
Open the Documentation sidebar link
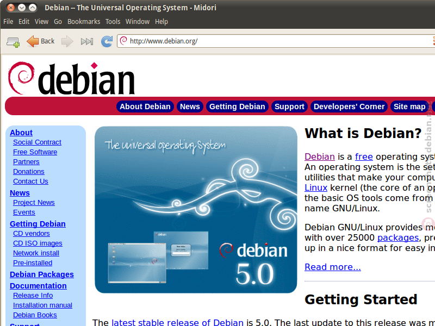click(x=38, y=286)
